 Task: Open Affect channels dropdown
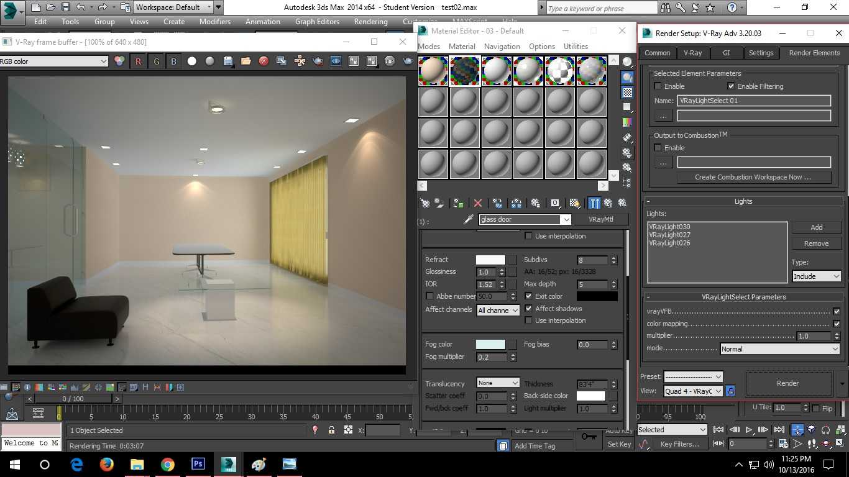pyautogui.click(x=498, y=310)
